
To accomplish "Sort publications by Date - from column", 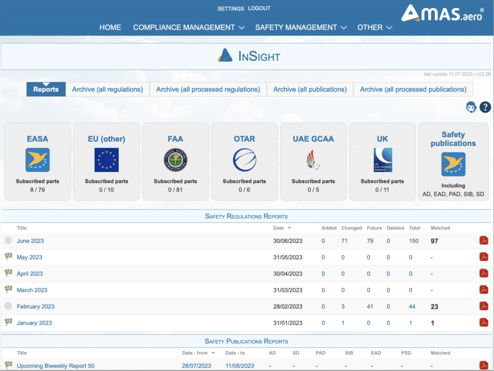I will [x=198, y=353].
